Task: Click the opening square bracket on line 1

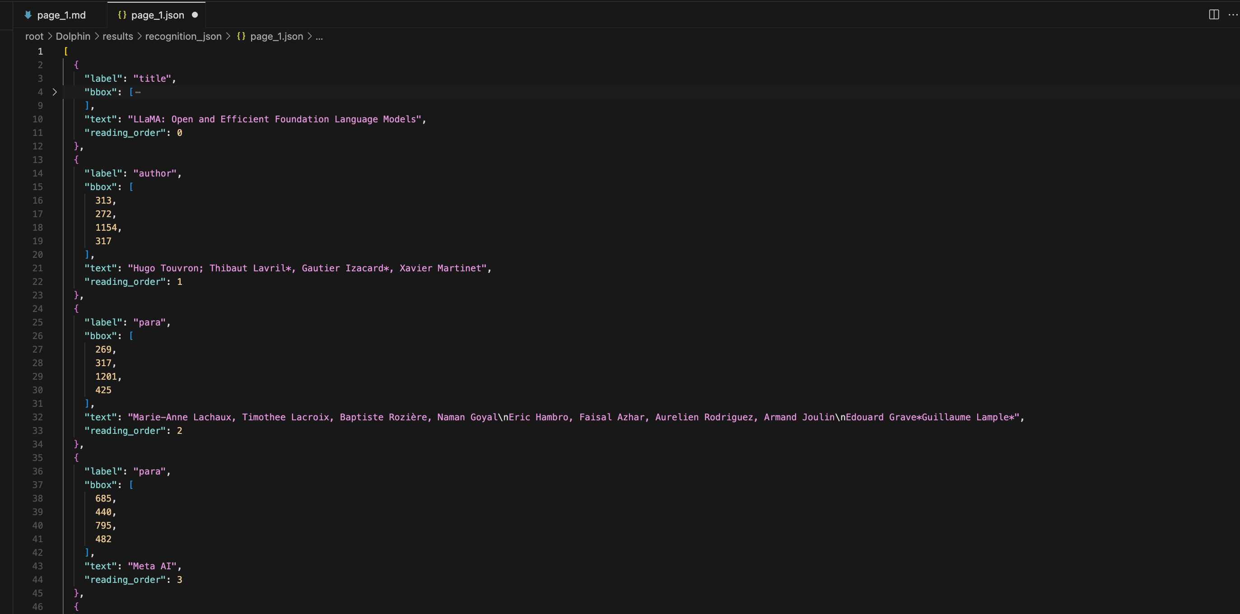Action: [x=65, y=51]
